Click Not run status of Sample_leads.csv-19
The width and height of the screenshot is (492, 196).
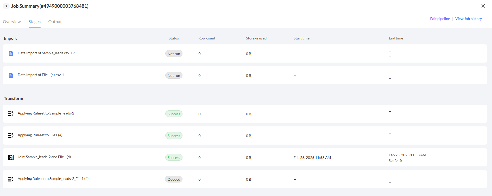[x=174, y=54]
